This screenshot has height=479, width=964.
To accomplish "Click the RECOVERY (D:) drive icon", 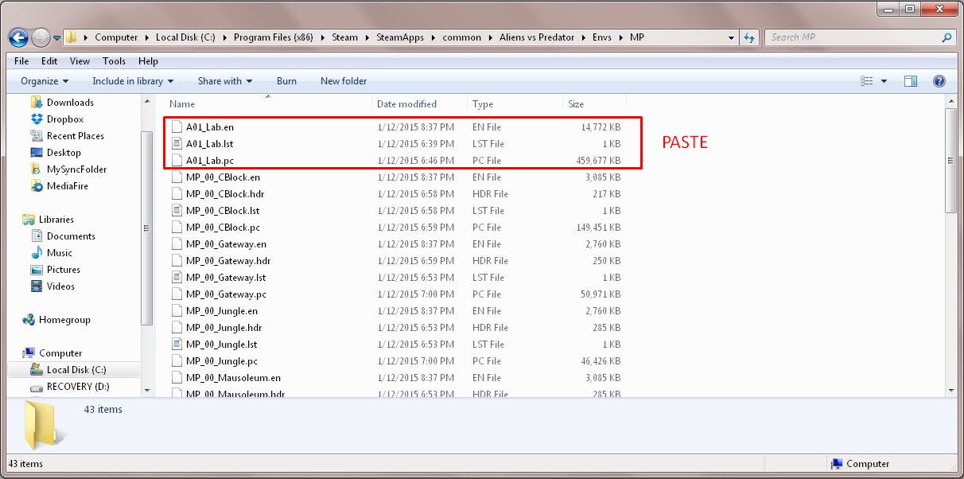I will pos(36,387).
